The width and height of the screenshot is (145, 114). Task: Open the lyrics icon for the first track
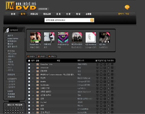point(108,64)
